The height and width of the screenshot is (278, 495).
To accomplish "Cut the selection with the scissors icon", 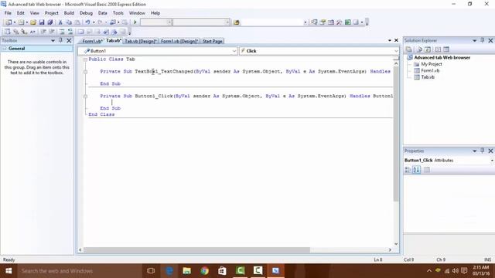I will click(x=60, y=22).
